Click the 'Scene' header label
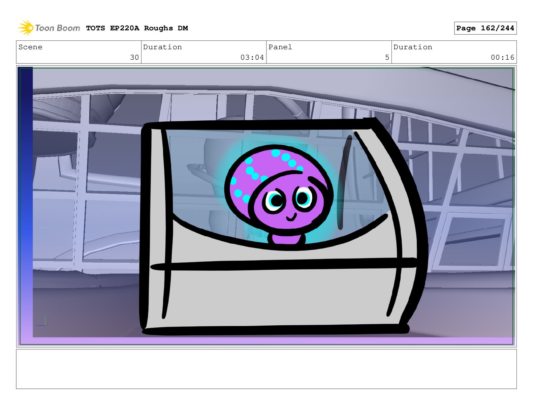This screenshot has width=533, height=413. (30, 47)
